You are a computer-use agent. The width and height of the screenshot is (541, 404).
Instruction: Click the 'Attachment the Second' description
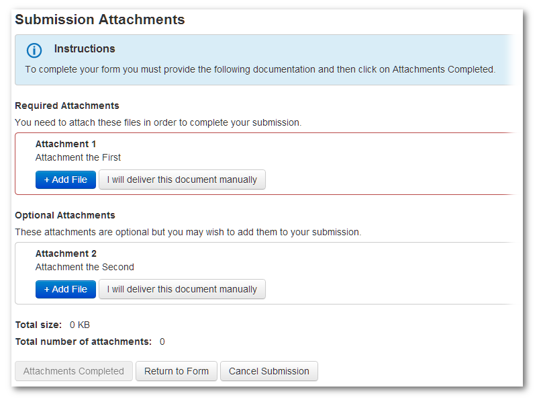(85, 267)
